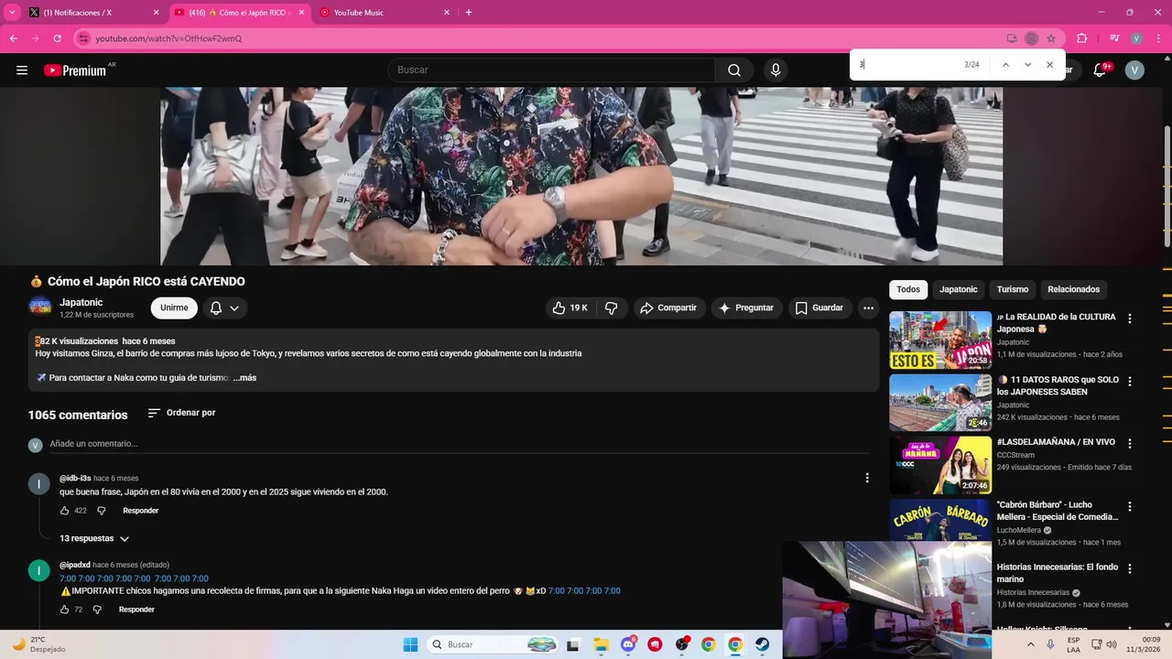Image resolution: width=1172 pixels, height=659 pixels.
Task: Open the YouTube account avatar menu
Action: coord(1134,70)
